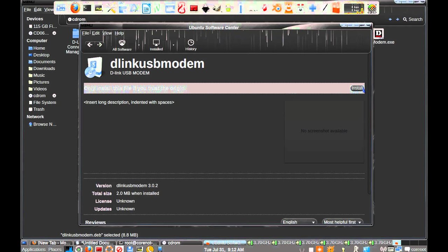Open the History view
Screen dimensions: 448x252
point(191,45)
